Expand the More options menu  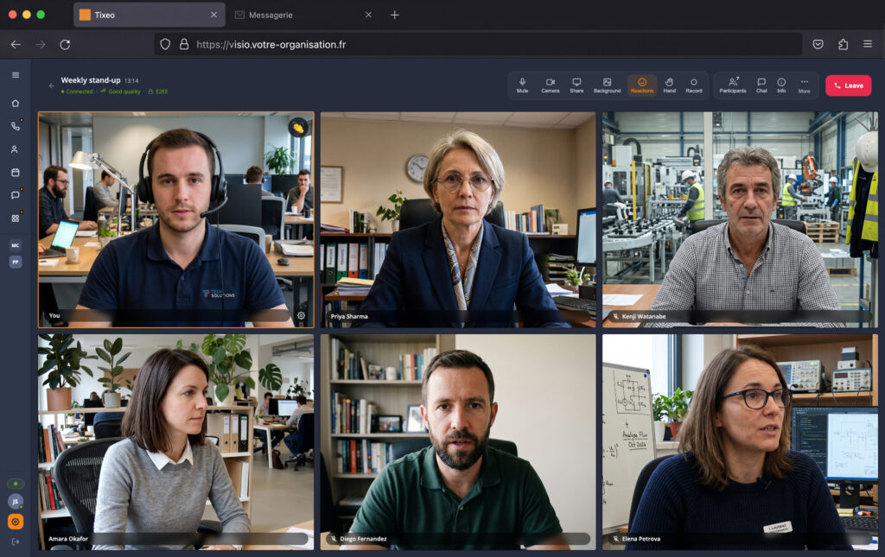[805, 85]
